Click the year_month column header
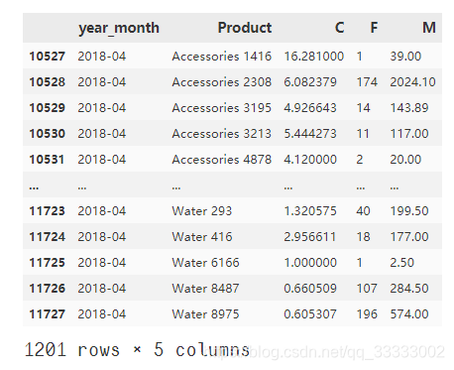Image resolution: width=454 pixels, height=370 pixels. pyautogui.click(x=119, y=28)
